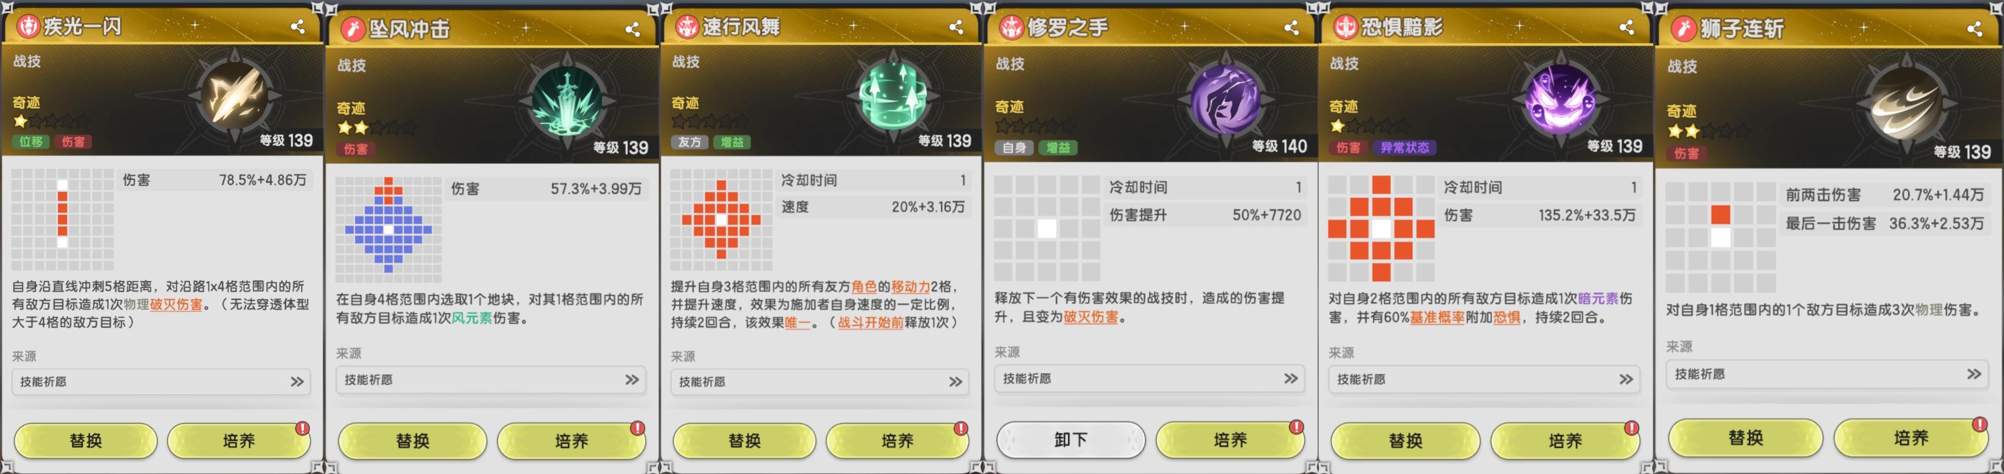The width and height of the screenshot is (2004, 474).
Task: Open the 破灭伤害 link in 修罗之手 description
Action: (x=1091, y=317)
